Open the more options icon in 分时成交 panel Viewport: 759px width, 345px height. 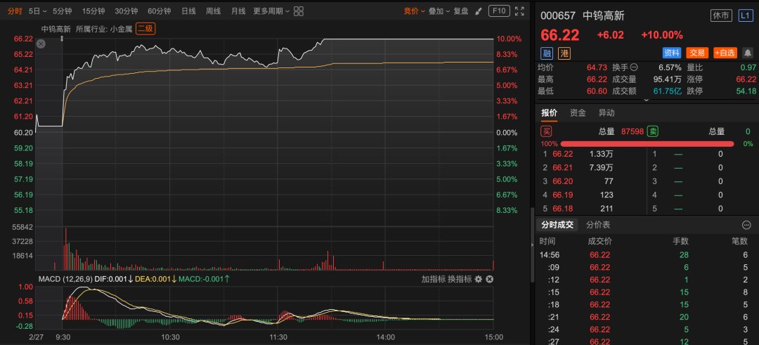tap(746, 225)
